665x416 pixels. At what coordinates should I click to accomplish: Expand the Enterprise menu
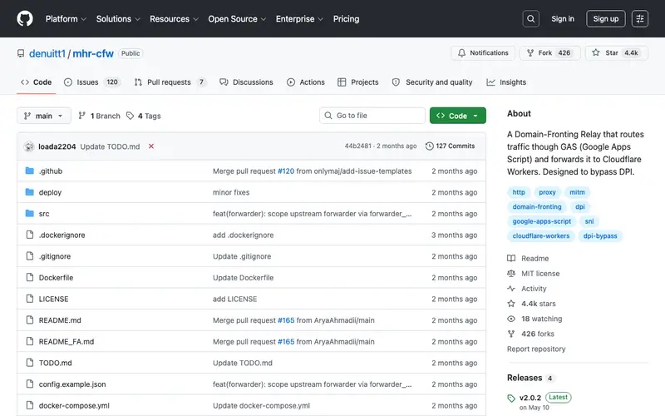[299, 18]
